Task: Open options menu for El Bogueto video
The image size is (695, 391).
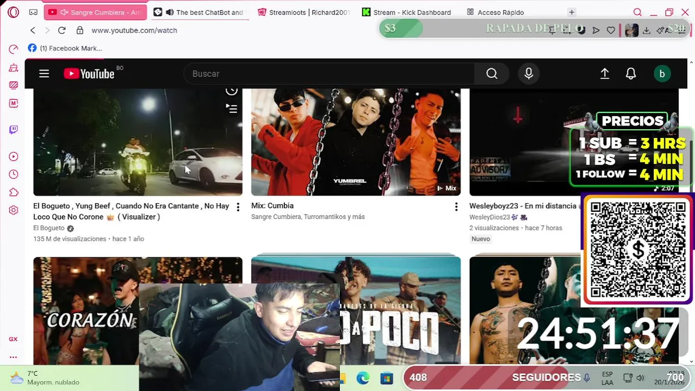Action: [x=238, y=207]
